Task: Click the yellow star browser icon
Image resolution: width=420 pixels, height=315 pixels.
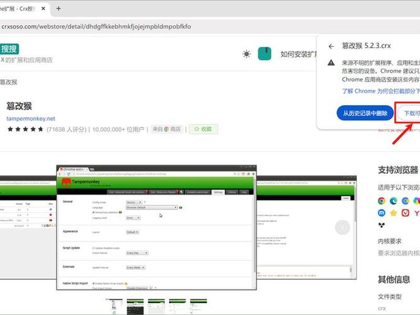Action: [x=393, y=213]
